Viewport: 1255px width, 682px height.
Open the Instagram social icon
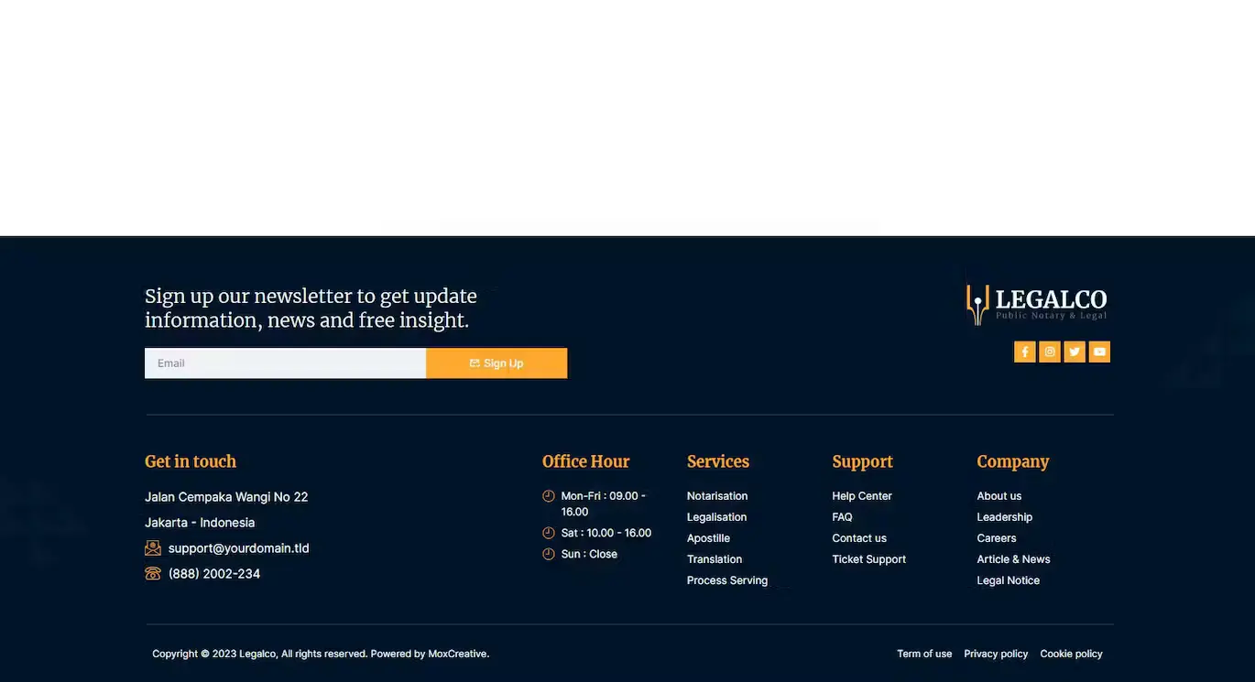coord(1050,352)
